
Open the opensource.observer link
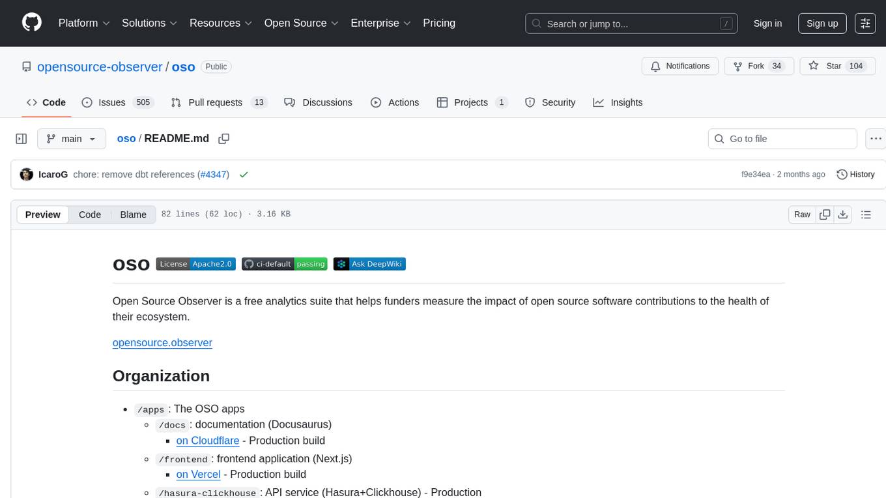pyautogui.click(x=162, y=342)
